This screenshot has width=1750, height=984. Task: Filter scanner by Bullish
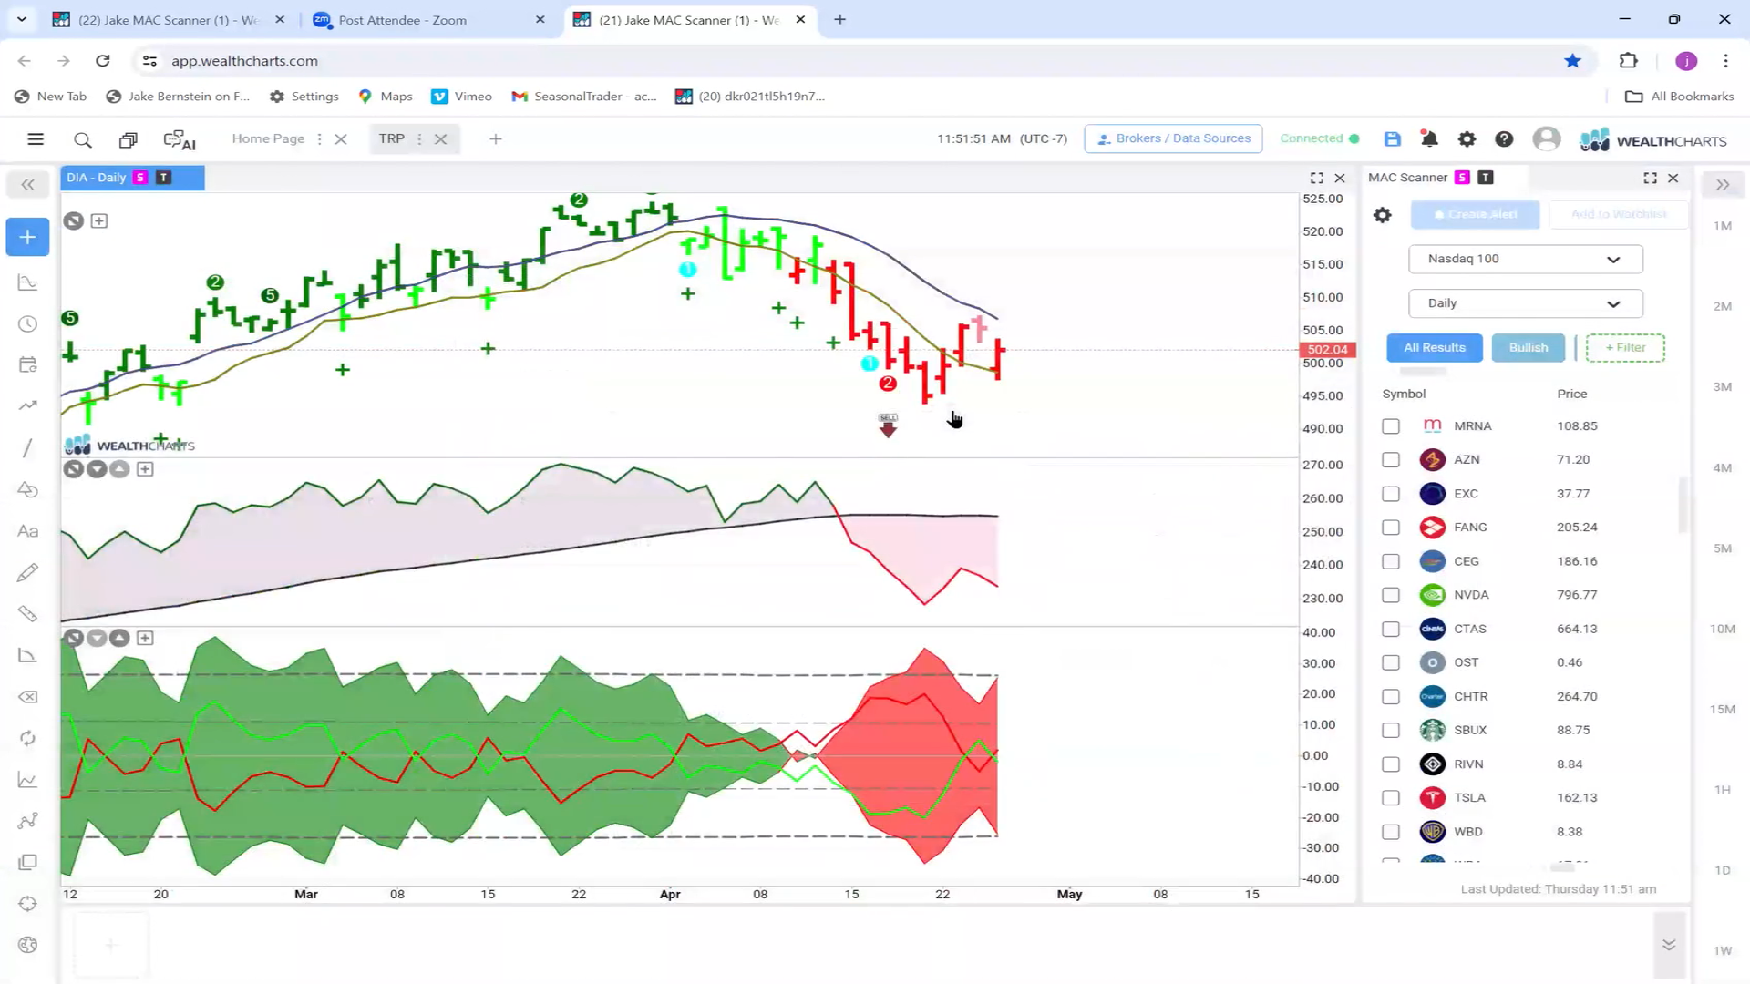[1528, 348]
